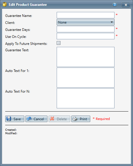Print the product guarantee
133x166 pixels.
click(x=81, y=119)
